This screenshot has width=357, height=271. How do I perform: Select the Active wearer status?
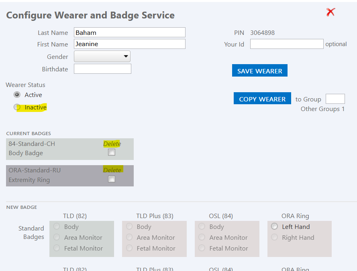click(17, 95)
